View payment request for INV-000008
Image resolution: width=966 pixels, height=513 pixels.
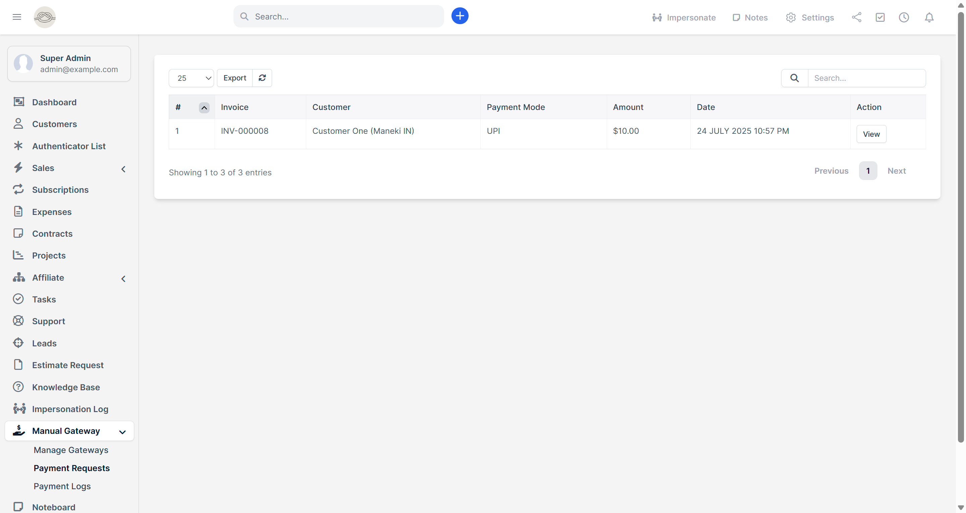tap(871, 134)
